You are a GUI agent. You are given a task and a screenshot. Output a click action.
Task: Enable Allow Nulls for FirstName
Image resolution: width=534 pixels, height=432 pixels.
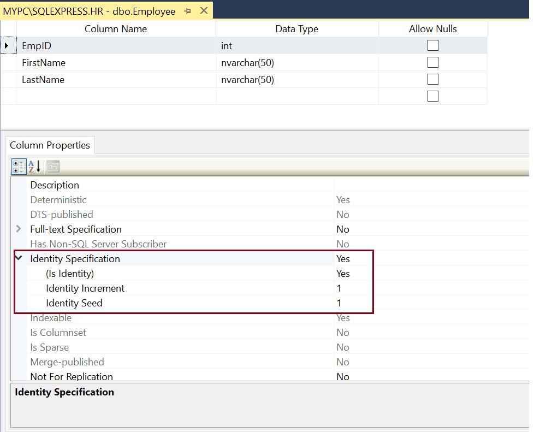coord(432,63)
